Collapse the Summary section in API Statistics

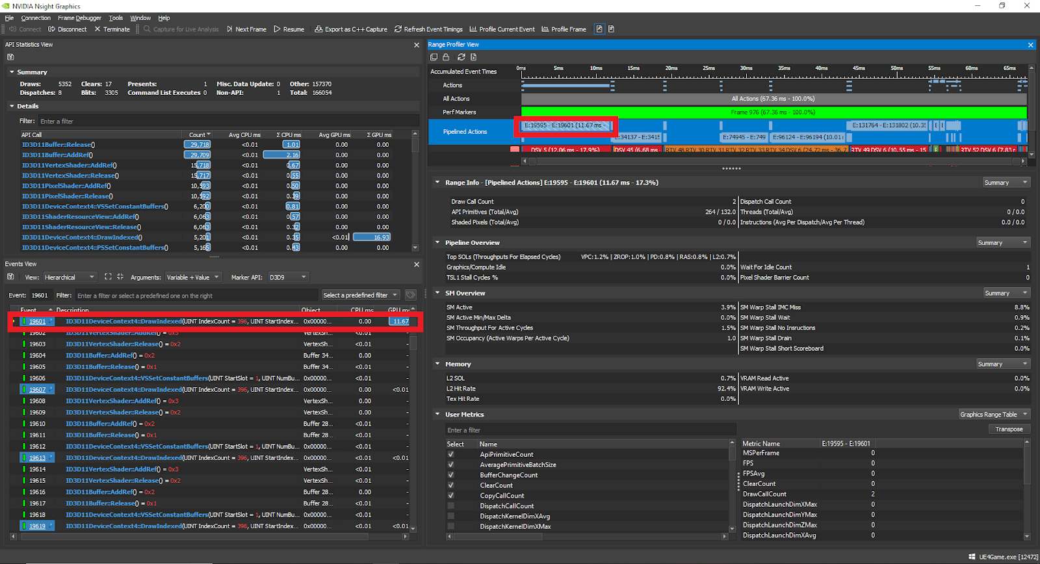coord(12,72)
